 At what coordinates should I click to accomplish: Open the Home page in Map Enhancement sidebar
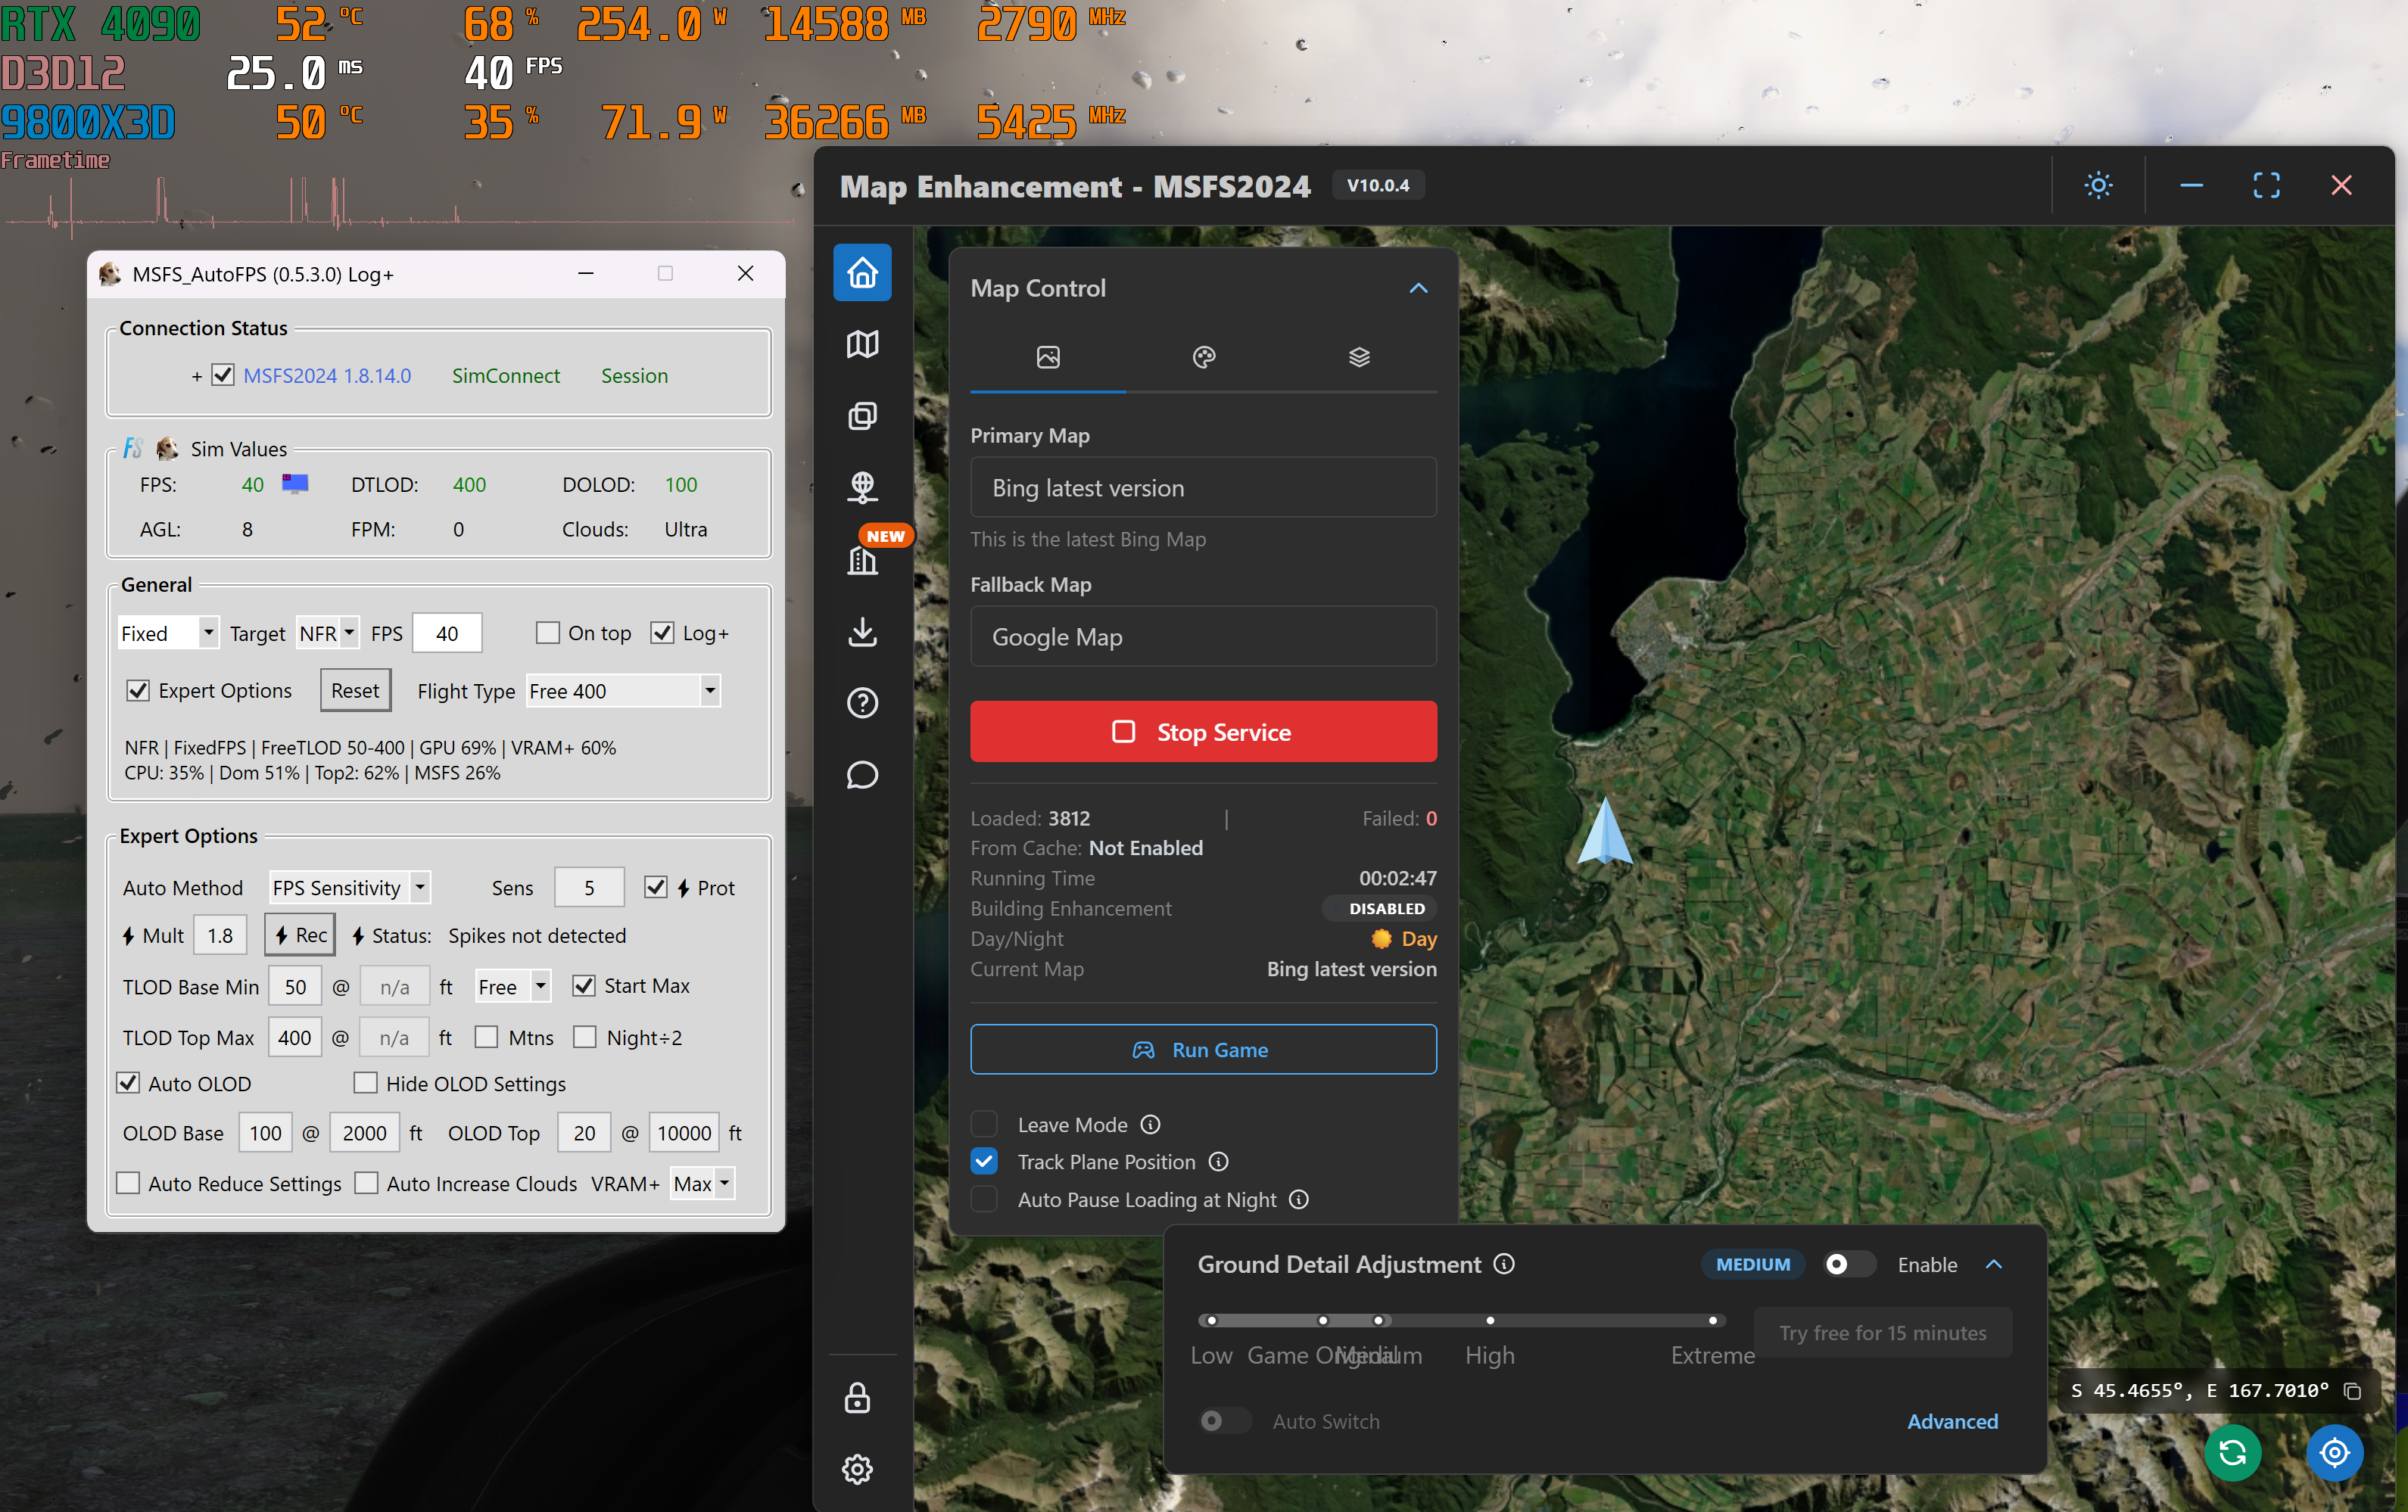862,272
